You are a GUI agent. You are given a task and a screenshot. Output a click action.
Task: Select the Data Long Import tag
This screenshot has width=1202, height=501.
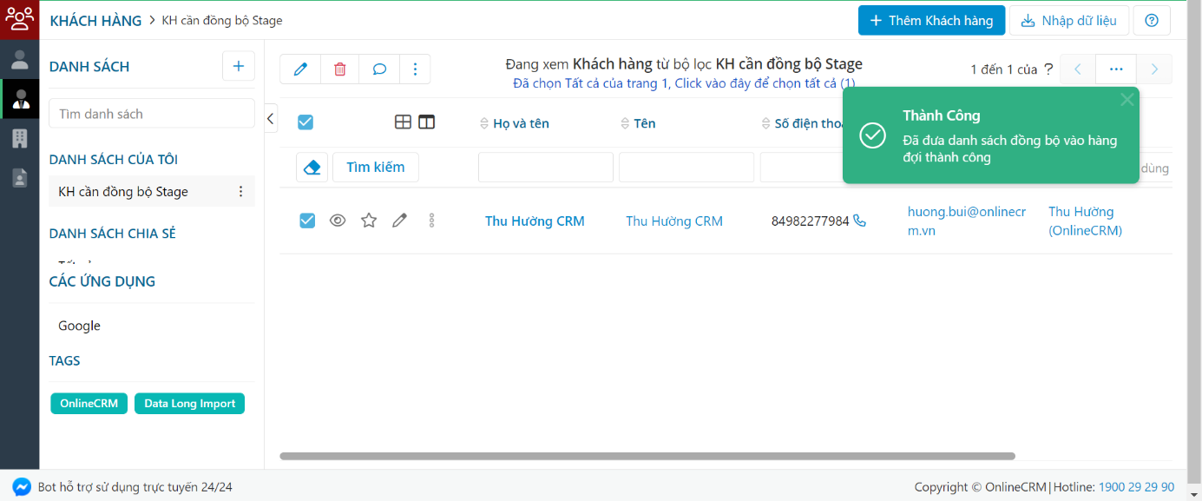tap(189, 403)
